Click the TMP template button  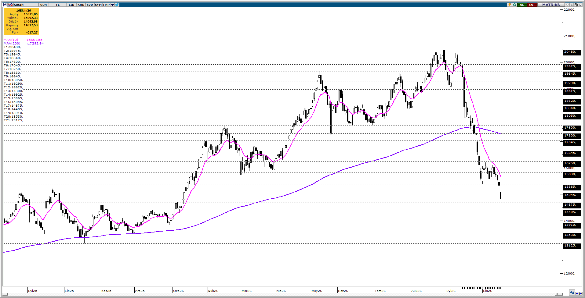click(106, 5)
